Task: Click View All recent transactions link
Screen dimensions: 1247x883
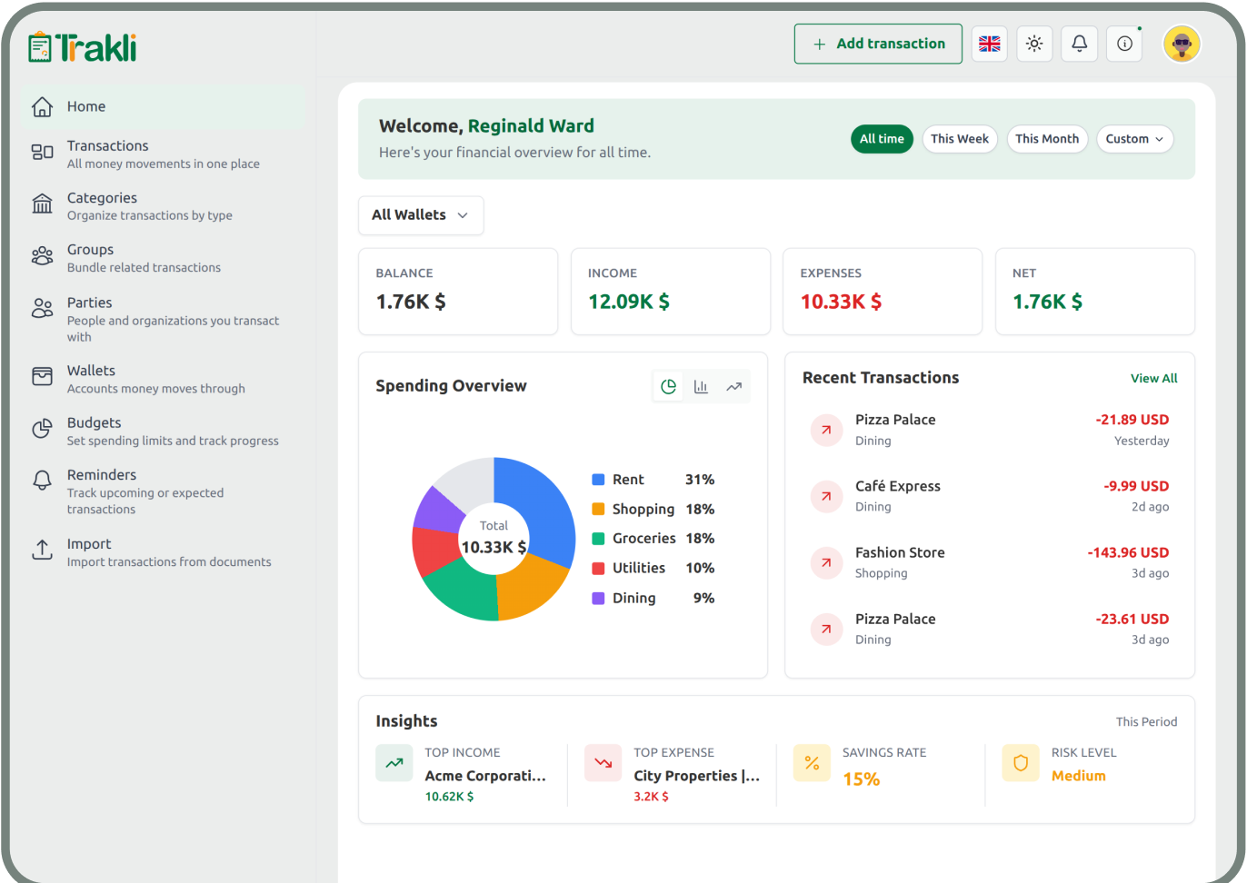Action: [x=1153, y=379]
